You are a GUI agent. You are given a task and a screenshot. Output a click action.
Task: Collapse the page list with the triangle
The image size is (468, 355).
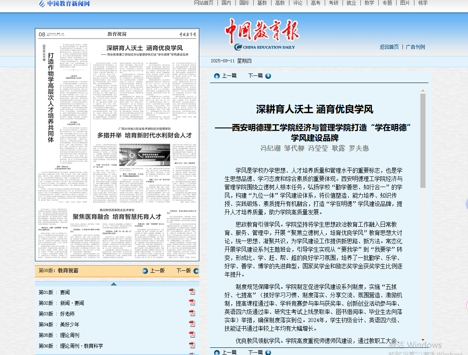114,284
